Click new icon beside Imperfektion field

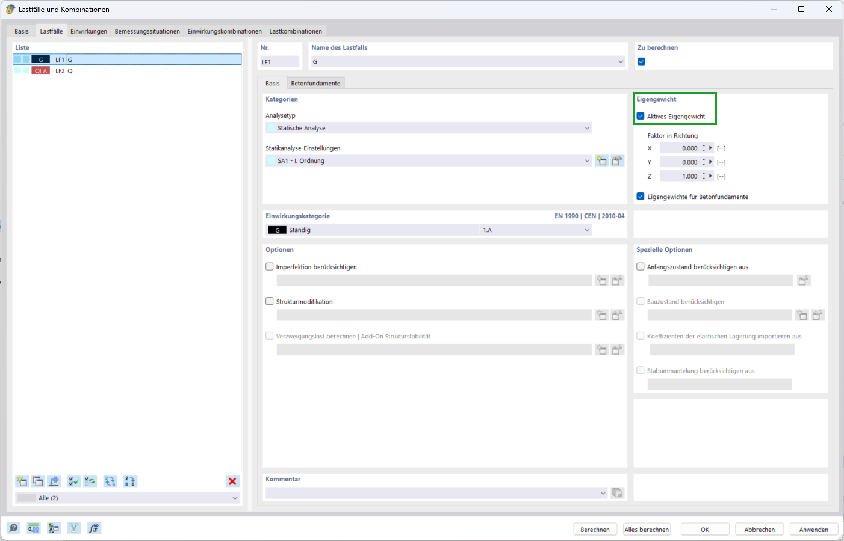(x=601, y=281)
